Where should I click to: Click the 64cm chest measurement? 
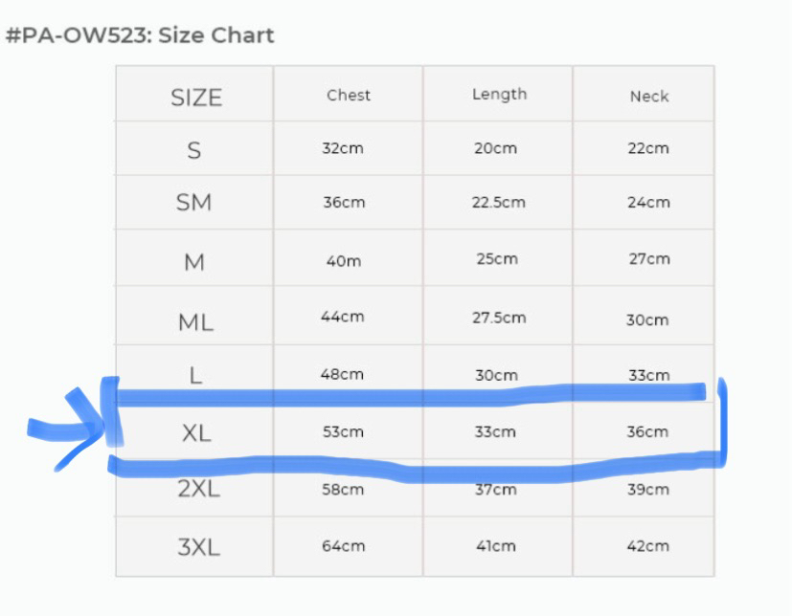tap(343, 546)
